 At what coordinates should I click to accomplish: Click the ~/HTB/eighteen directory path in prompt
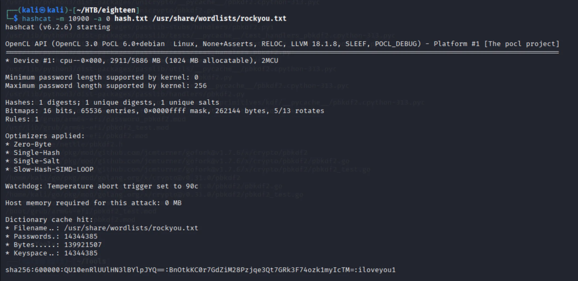(x=106, y=10)
